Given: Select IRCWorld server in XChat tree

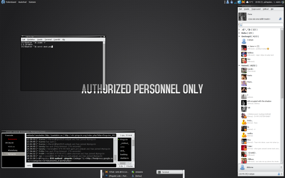Looking at the screenshot, I should [x=9, y=143].
